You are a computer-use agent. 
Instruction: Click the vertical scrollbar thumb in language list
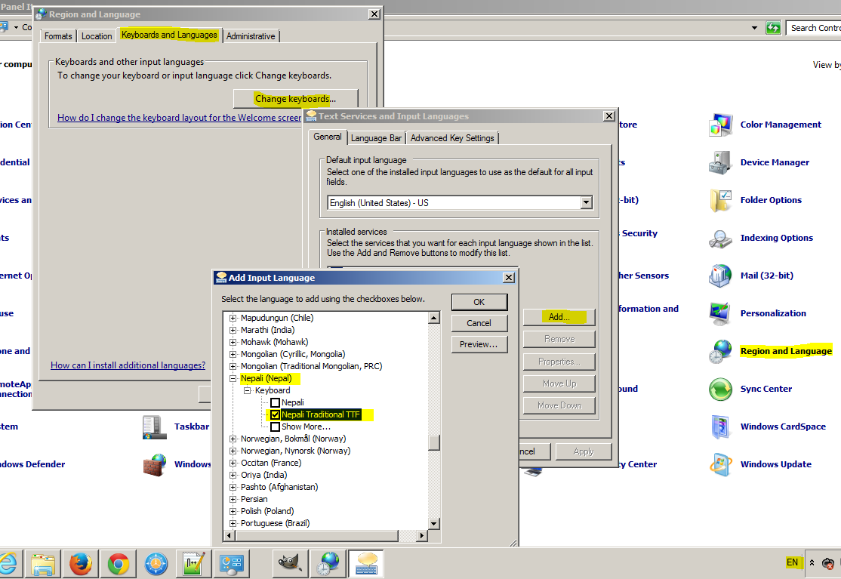coord(434,442)
